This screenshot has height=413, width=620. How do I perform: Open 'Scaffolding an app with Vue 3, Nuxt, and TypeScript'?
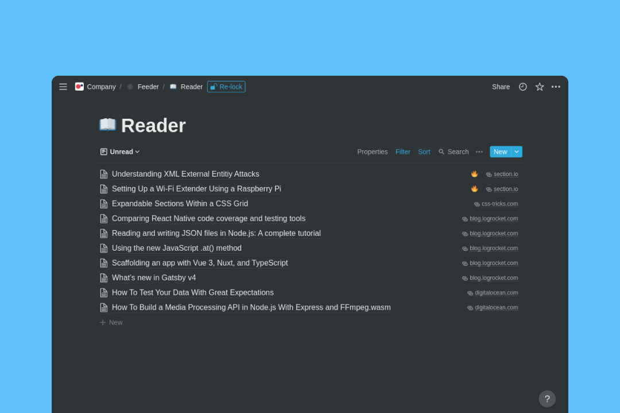point(200,263)
